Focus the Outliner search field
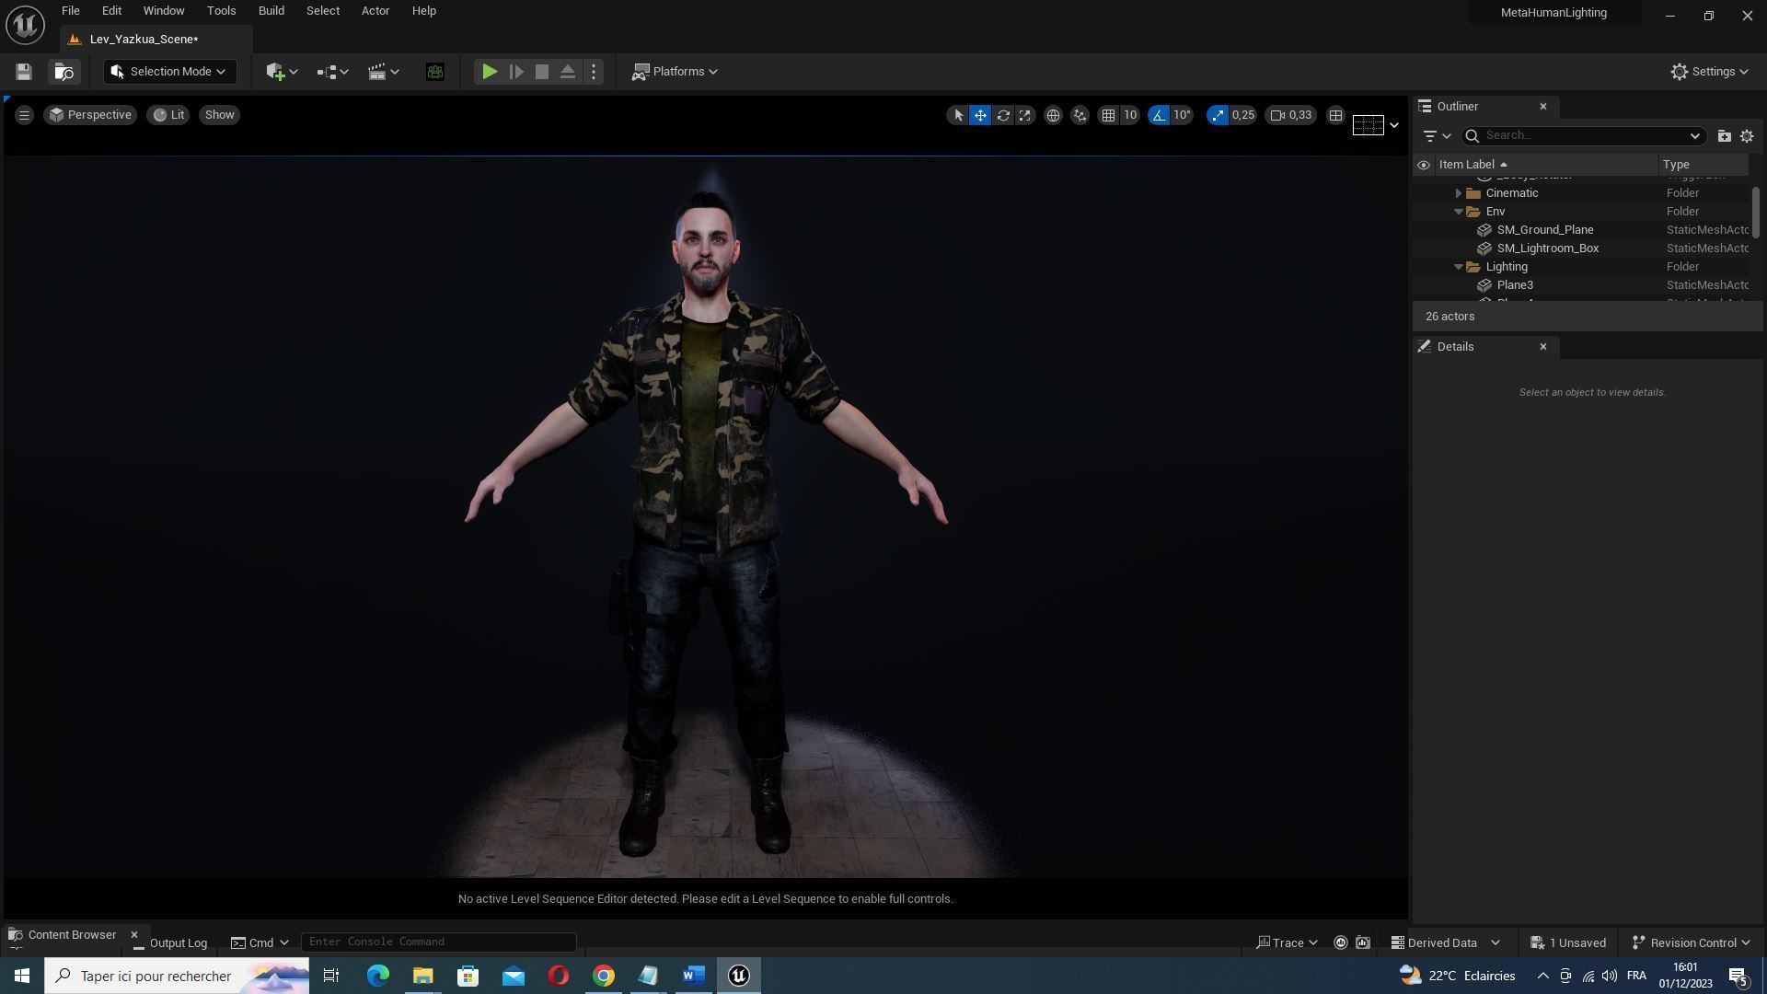This screenshot has height=994, width=1767. coord(1582,136)
